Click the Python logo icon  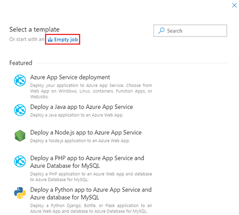(20, 193)
